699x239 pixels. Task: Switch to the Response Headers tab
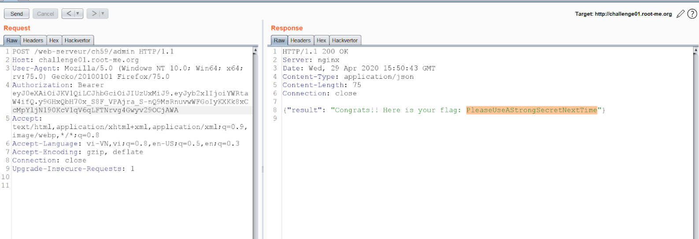[x=300, y=40]
